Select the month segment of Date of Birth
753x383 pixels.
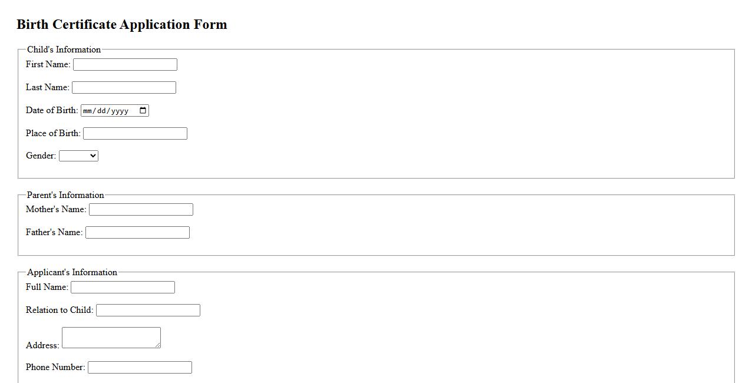pos(88,111)
